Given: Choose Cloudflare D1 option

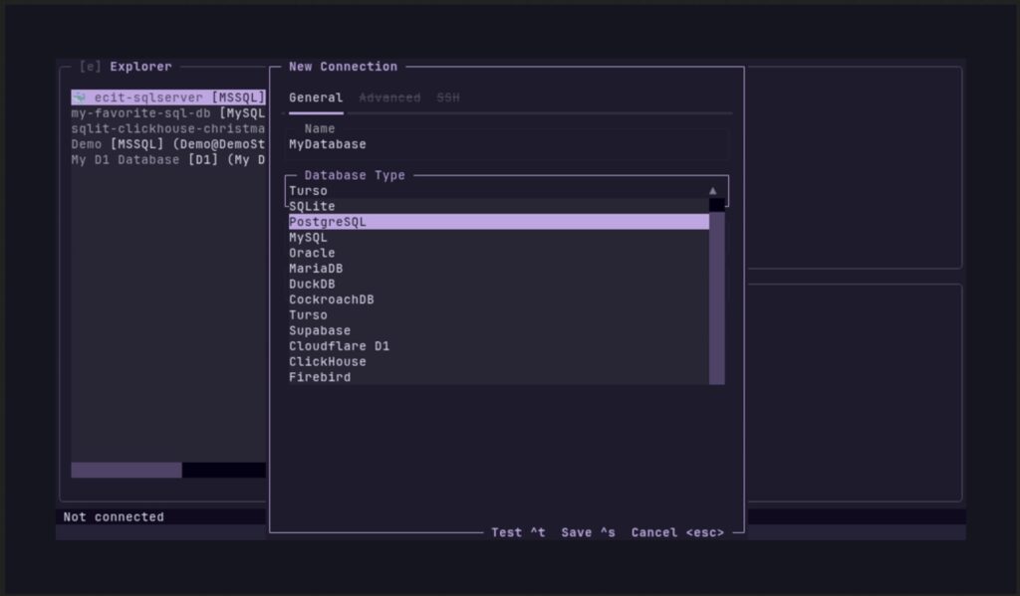Looking at the screenshot, I should coord(339,346).
